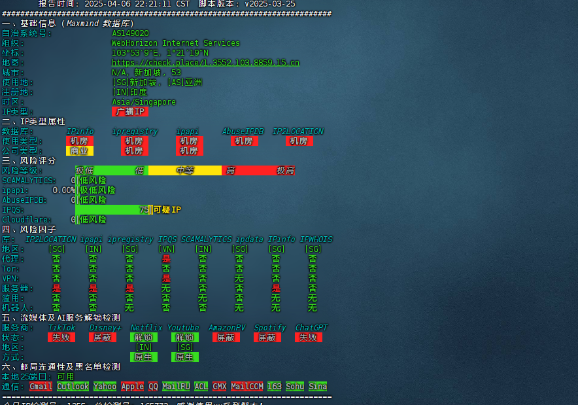Click the Sohu mail connectivity badge
The image size is (578, 405).
click(295, 387)
